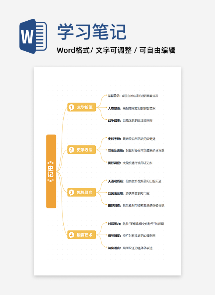Select the 学习笔记 title heading
215x295 pixels.
pyautogui.click(x=92, y=32)
